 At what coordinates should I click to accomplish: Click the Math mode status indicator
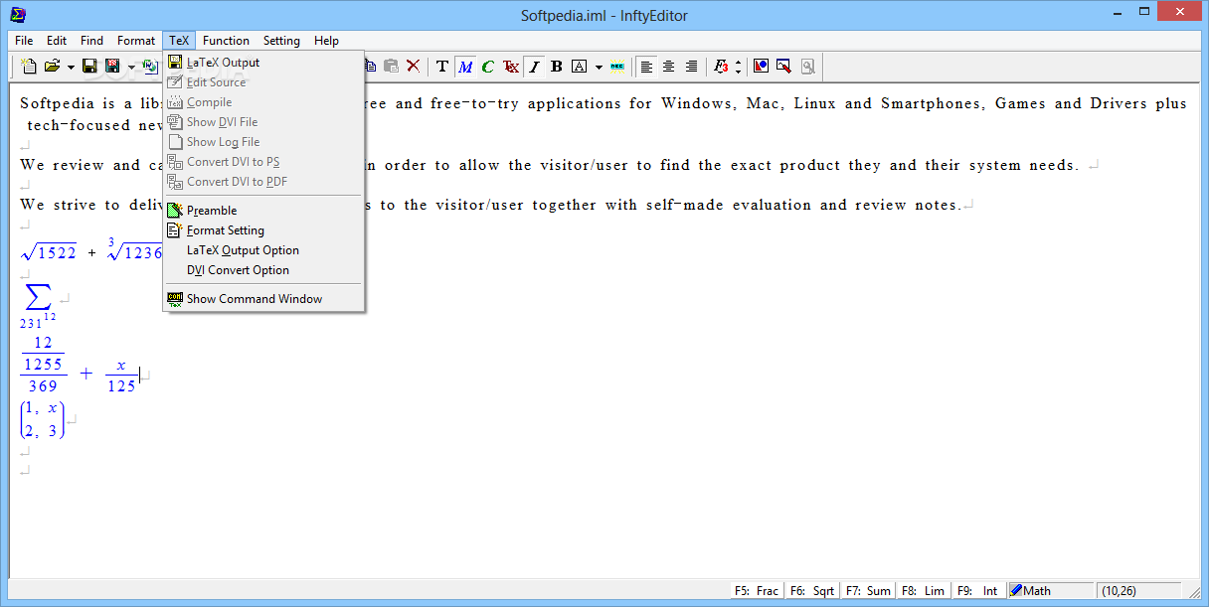click(x=1051, y=590)
